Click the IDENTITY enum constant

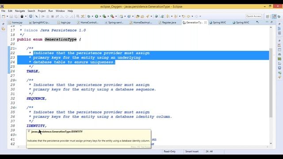(x=36, y=125)
